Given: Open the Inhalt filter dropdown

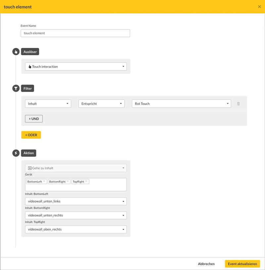Looking at the screenshot, I should pyautogui.click(x=48, y=104).
